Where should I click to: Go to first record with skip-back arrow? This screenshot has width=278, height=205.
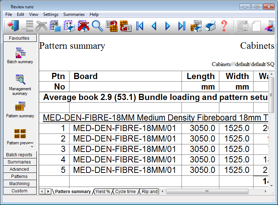click(x=140, y=26)
